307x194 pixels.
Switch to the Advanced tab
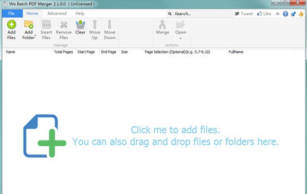tap(57, 13)
